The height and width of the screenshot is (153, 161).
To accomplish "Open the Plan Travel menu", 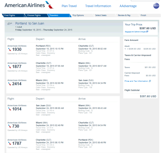I will 69,6.
